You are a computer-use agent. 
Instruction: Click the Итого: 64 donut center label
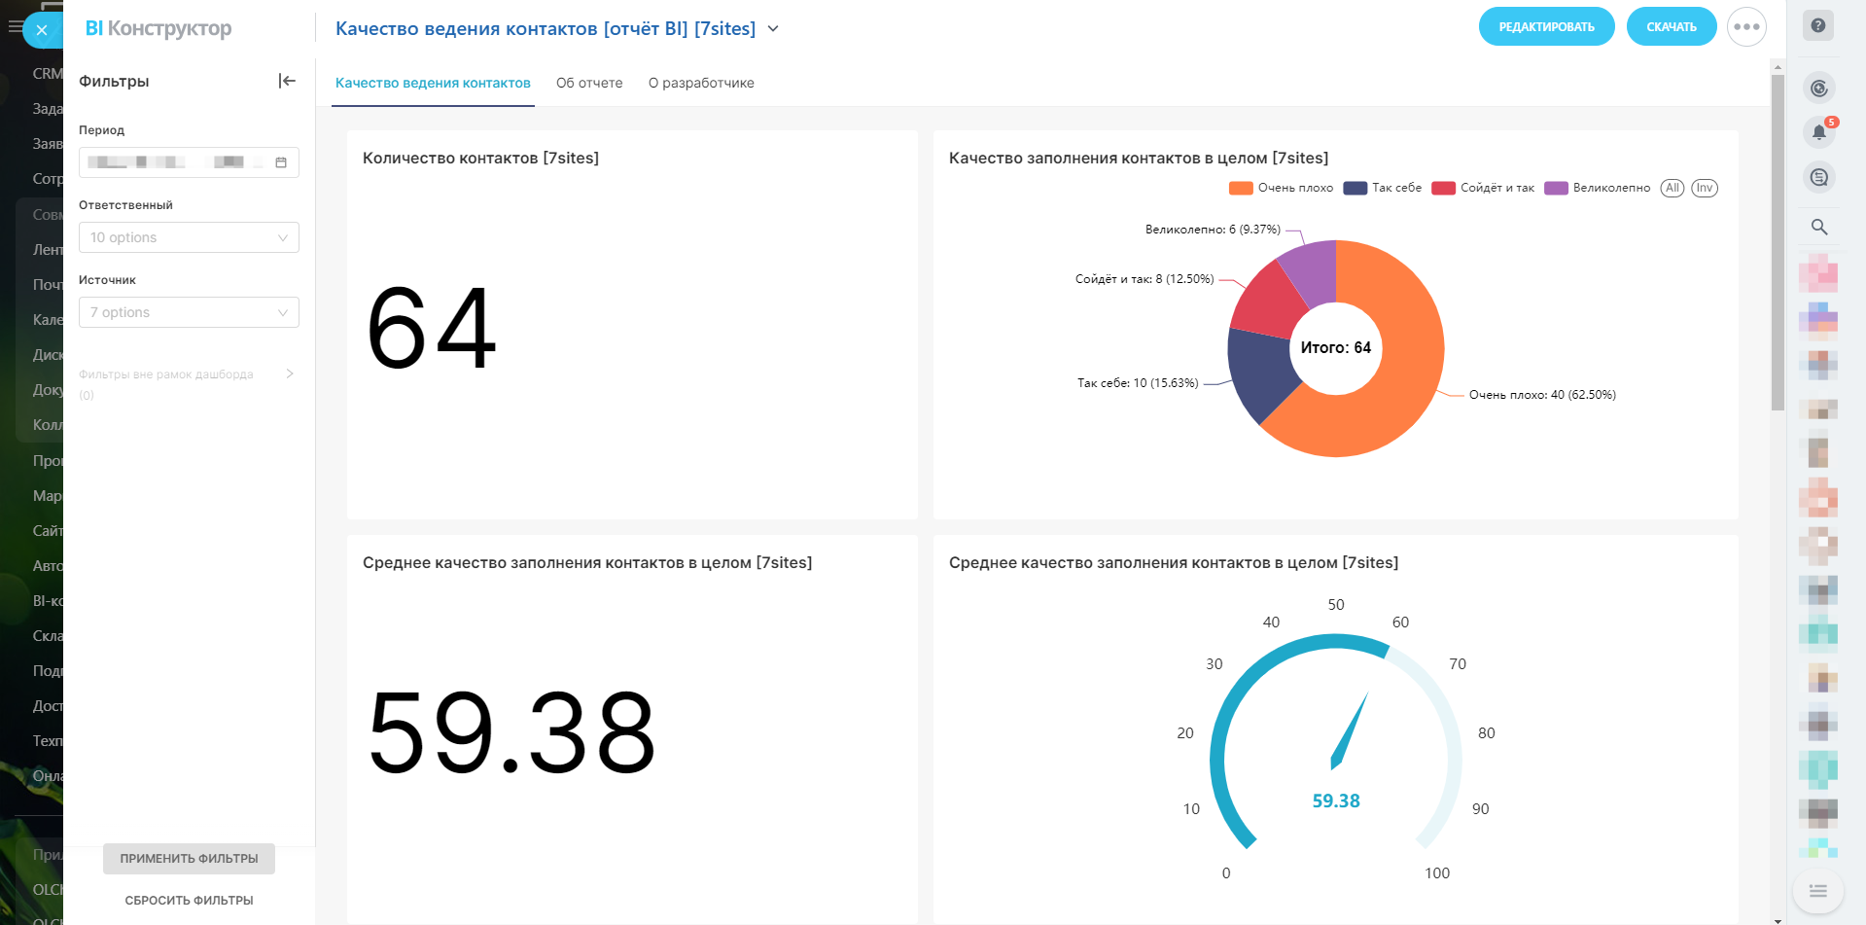[x=1336, y=348]
